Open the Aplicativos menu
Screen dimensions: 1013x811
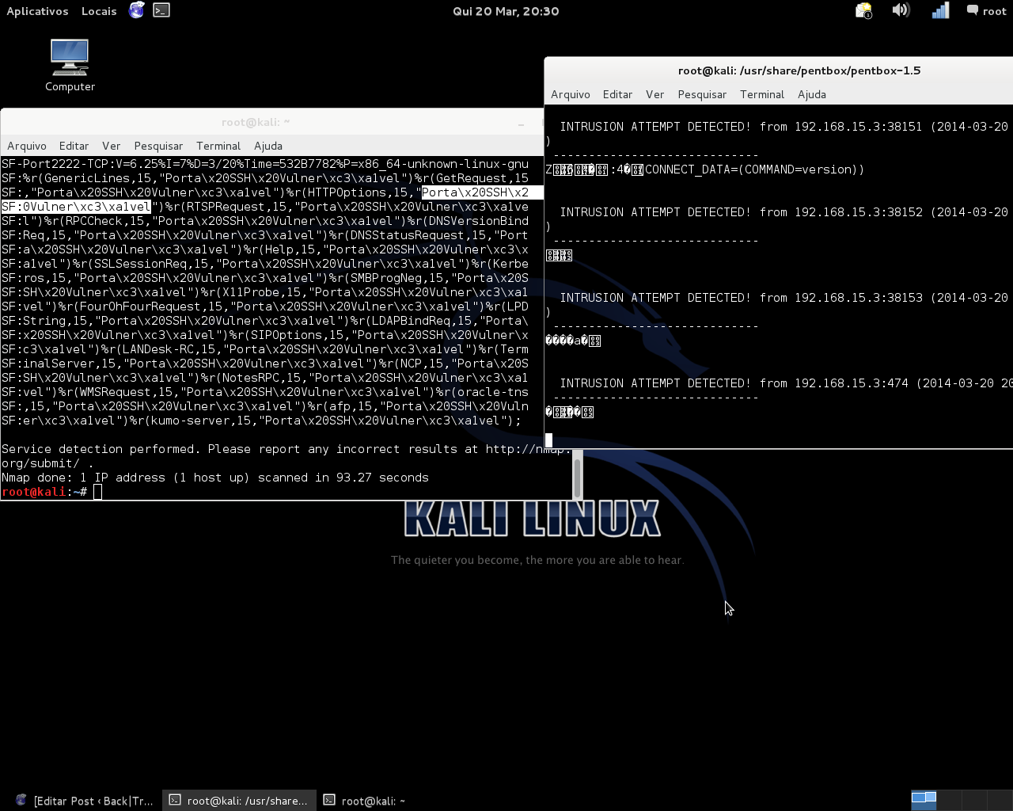point(37,11)
